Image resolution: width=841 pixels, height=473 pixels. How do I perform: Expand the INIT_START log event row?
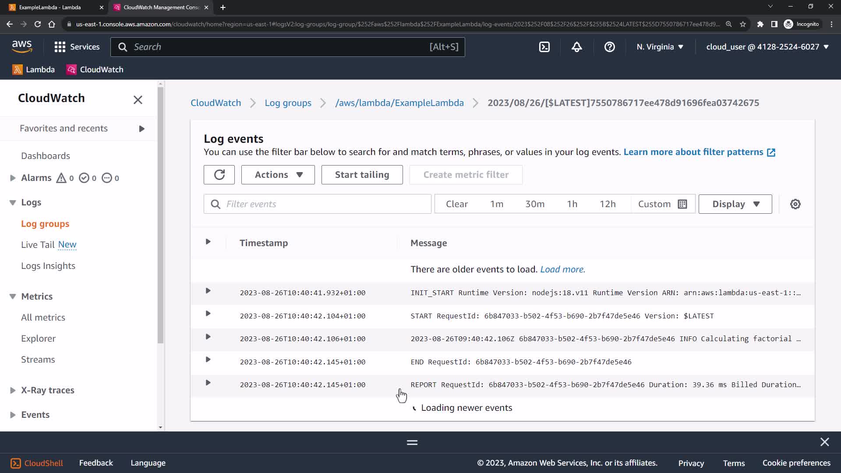coord(208,291)
